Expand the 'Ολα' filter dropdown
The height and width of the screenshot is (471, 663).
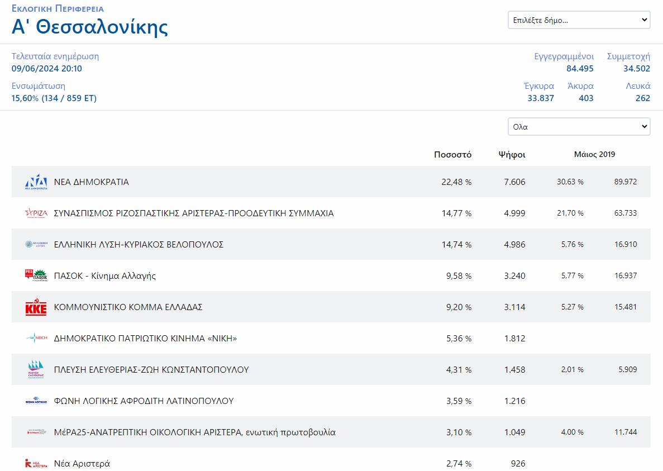click(x=579, y=127)
